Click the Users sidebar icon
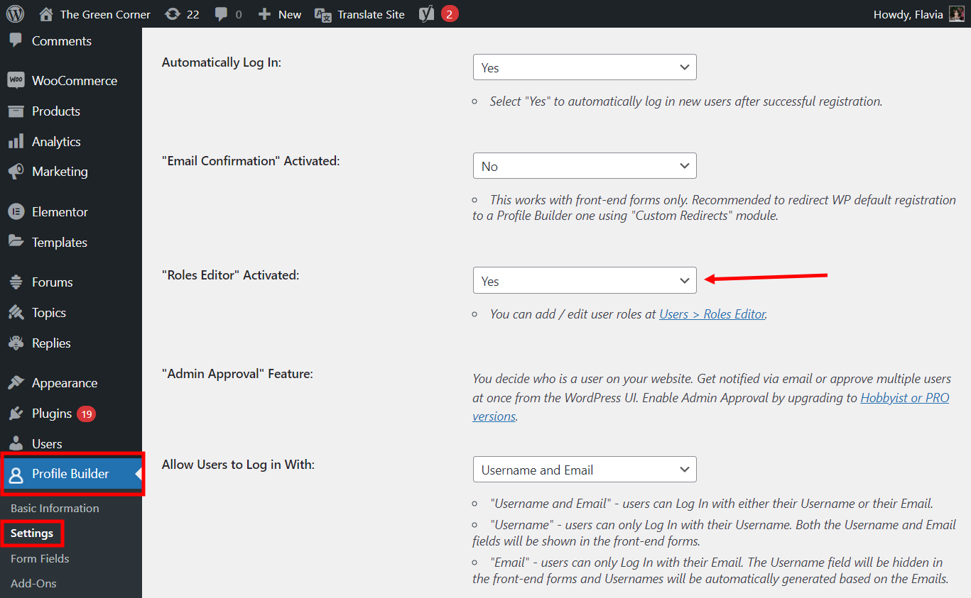 point(16,443)
